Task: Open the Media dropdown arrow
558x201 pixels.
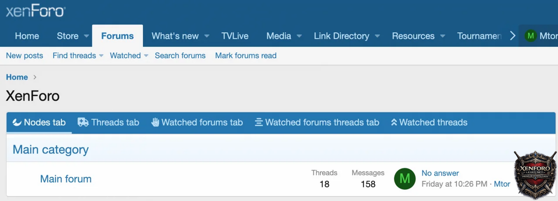Action: pyautogui.click(x=299, y=36)
